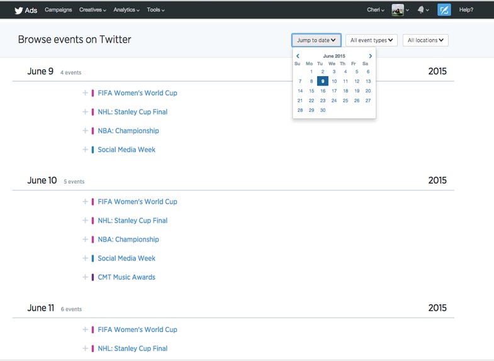Open the Creatives menu

[x=93, y=10]
